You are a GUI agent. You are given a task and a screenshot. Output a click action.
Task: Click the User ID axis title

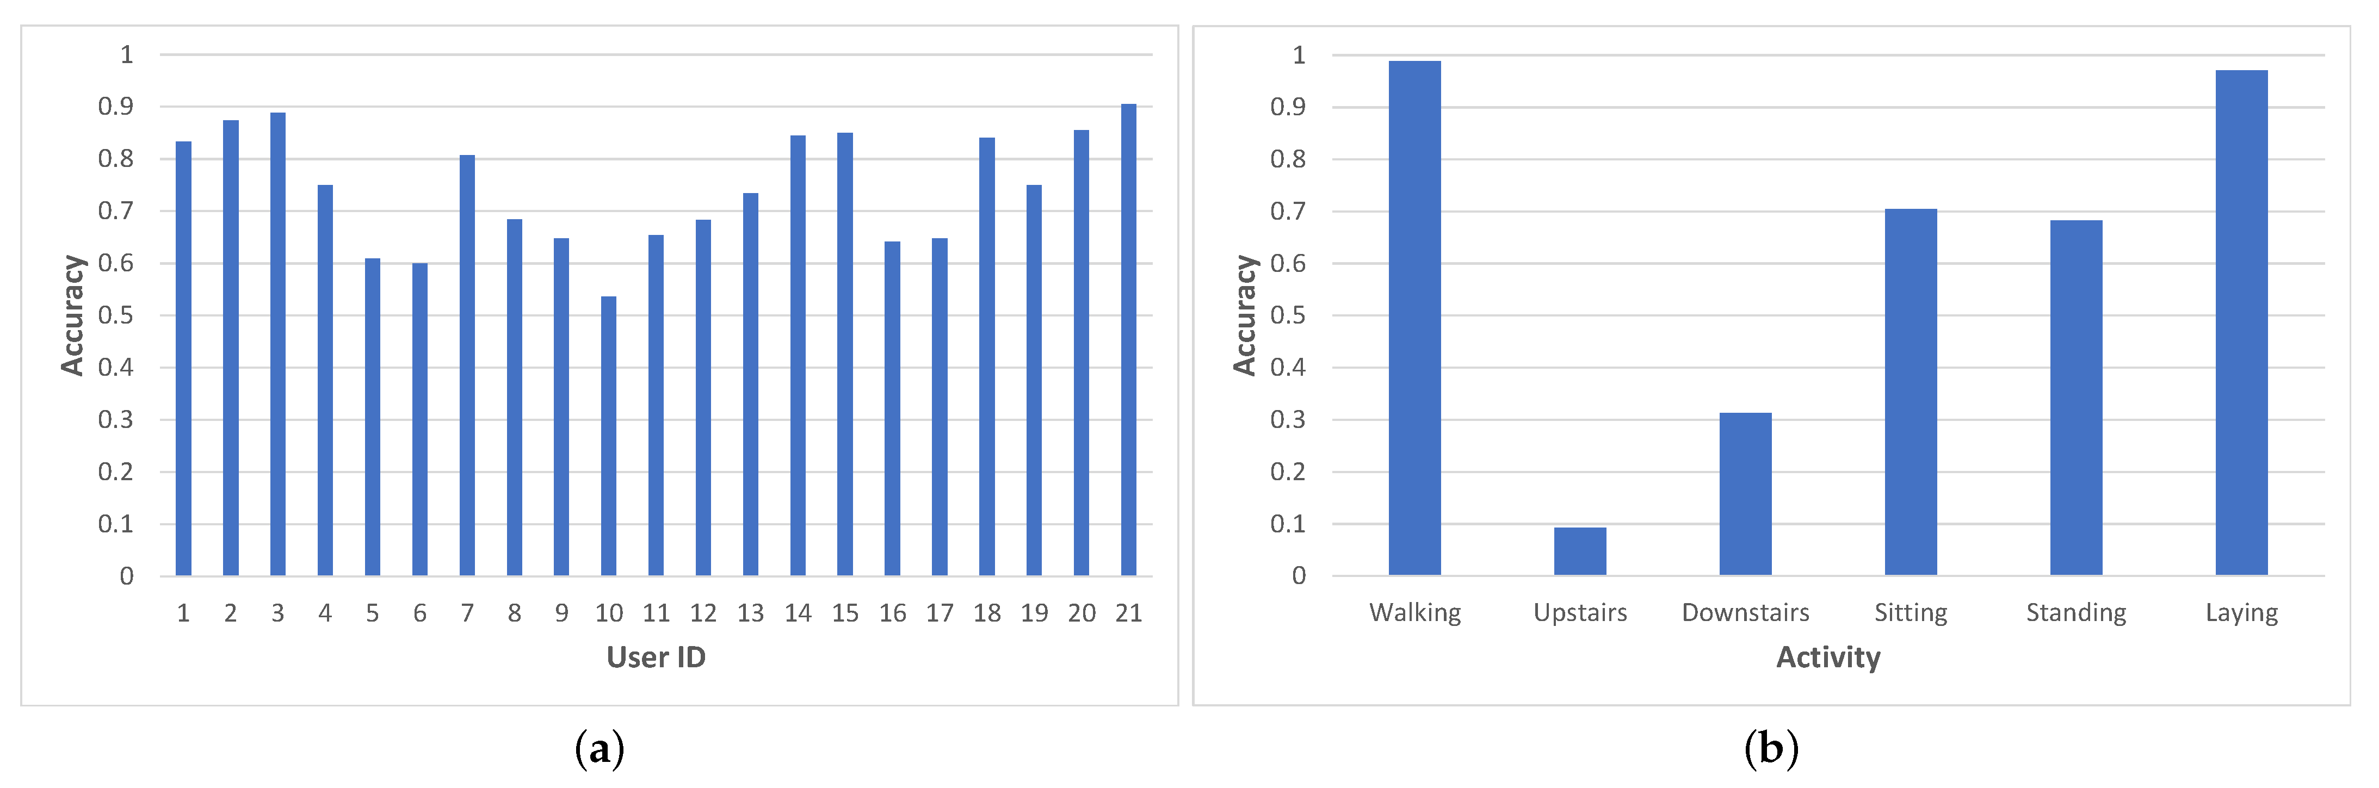656,657
